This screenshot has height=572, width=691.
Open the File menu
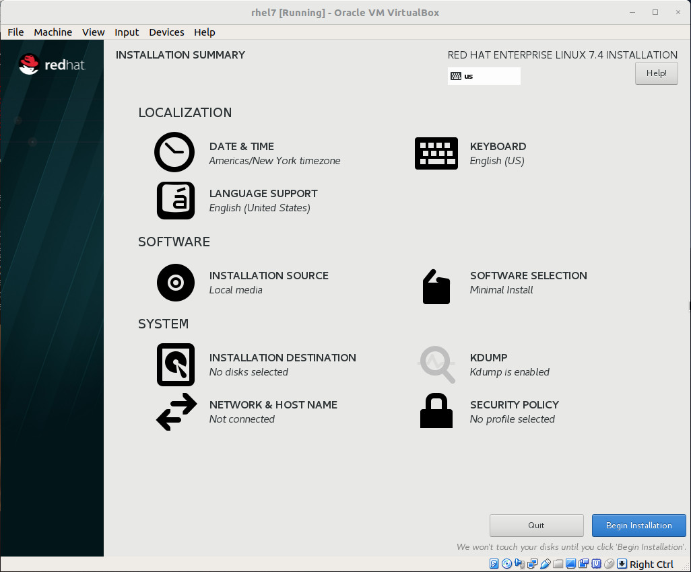click(16, 32)
